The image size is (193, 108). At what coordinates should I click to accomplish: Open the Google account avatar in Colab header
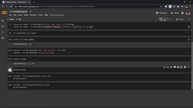pos(188,13)
